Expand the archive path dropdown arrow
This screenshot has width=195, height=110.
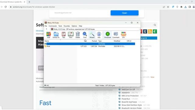click(139, 29)
